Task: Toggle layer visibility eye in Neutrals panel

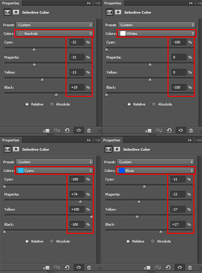Action: 79,130
